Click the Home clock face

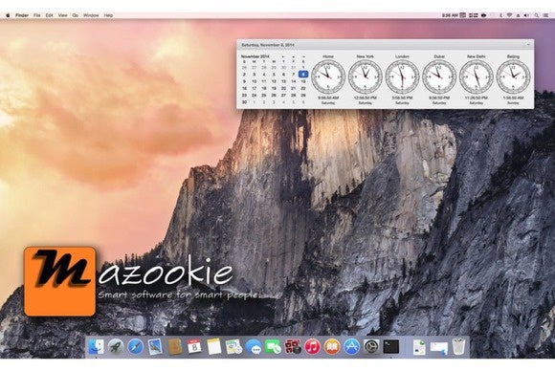[328, 76]
